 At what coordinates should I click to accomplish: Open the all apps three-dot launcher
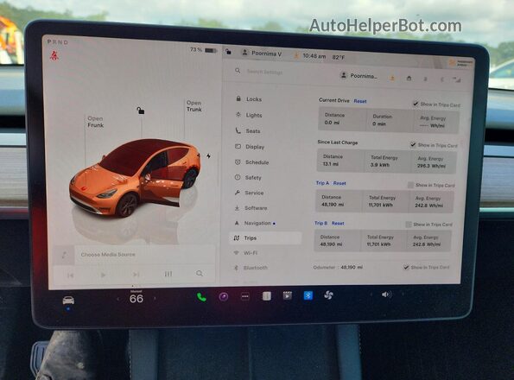245,296
